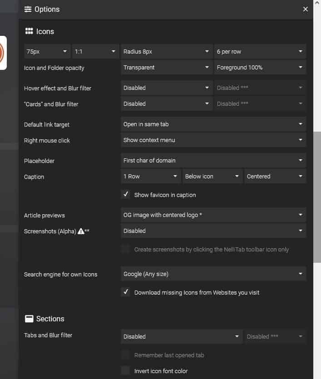Change the Default link target dropdown
The height and width of the screenshot is (379, 321).
(x=213, y=124)
